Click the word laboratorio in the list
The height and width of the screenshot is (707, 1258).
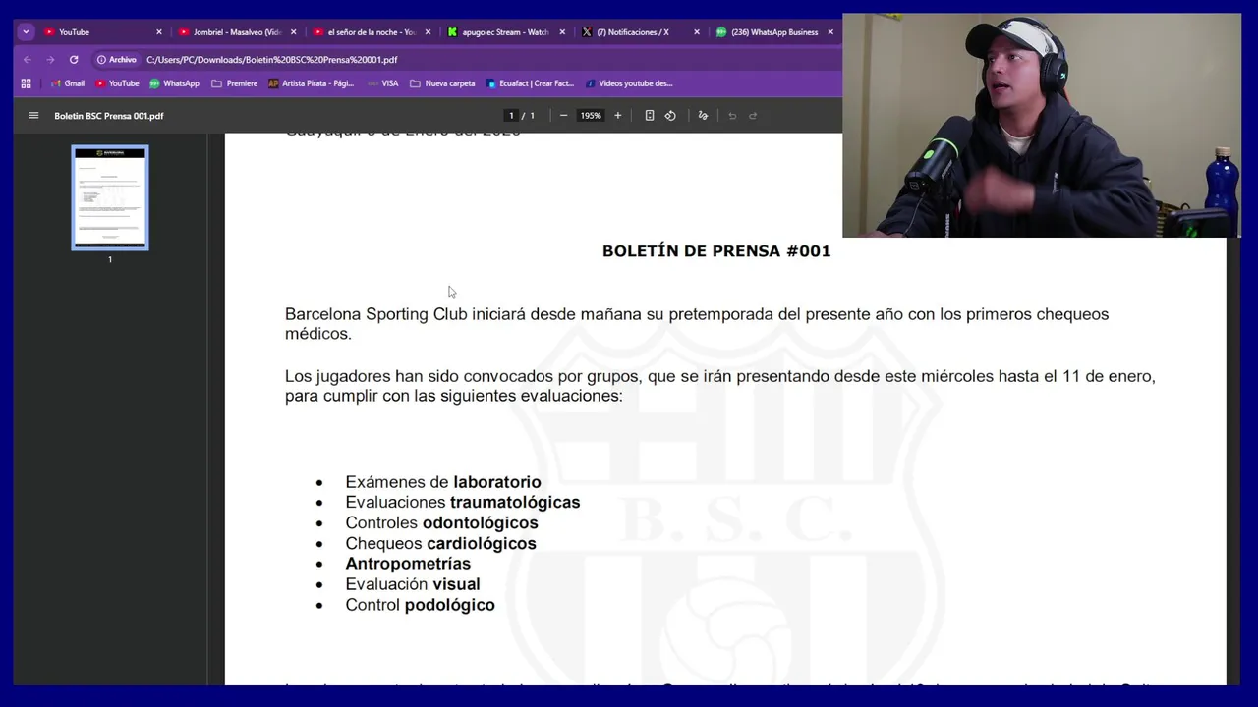click(497, 482)
